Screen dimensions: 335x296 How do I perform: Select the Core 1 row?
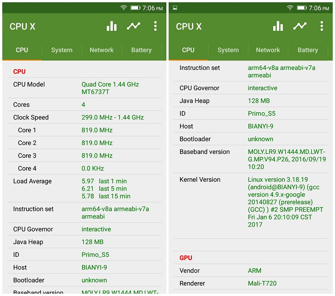84,130
